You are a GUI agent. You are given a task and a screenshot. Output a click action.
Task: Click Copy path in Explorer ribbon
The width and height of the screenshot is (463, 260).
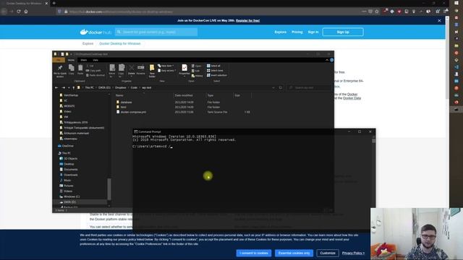93,71
